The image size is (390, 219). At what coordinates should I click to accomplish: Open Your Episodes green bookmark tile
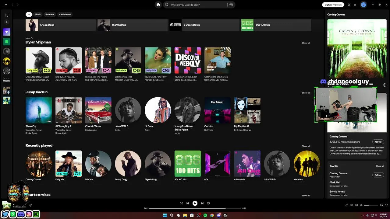tap(6, 41)
